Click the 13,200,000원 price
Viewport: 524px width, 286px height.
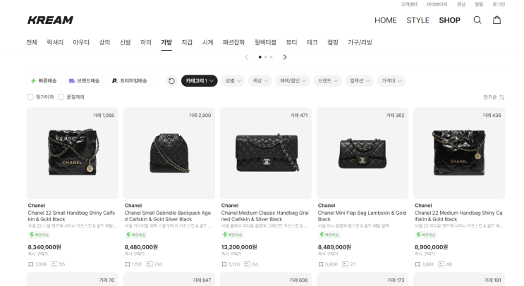pos(239,247)
